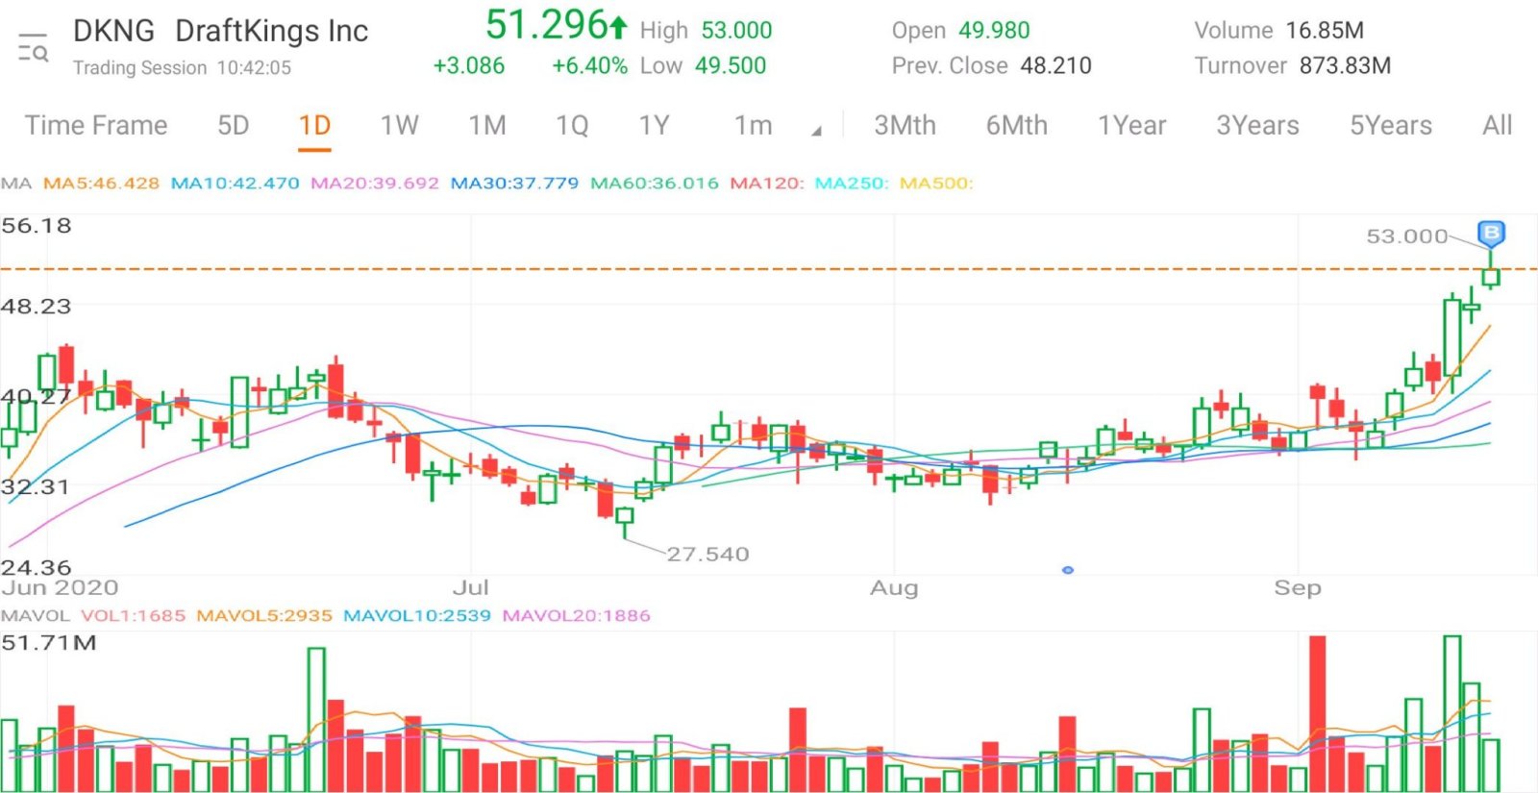Click the MA5:46.428 indicator label
Image resolution: width=1538 pixels, height=793 pixels.
tap(101, 183)
